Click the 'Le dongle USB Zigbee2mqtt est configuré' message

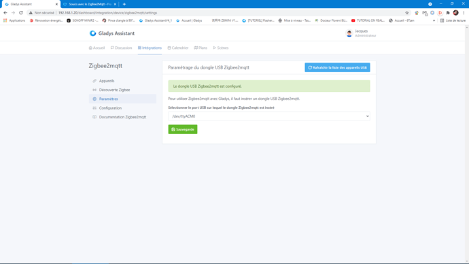click(x=269, y=86)
